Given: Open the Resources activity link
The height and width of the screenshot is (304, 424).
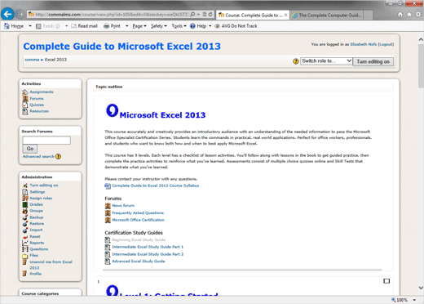Looking at the screenshot, I should [x=39, y=111].
